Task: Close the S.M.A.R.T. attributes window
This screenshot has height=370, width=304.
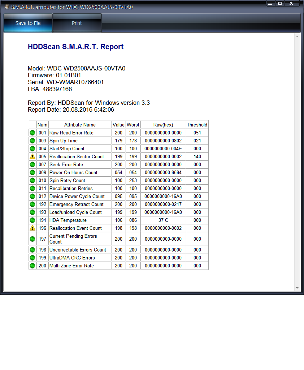Action: pos(291,3)
